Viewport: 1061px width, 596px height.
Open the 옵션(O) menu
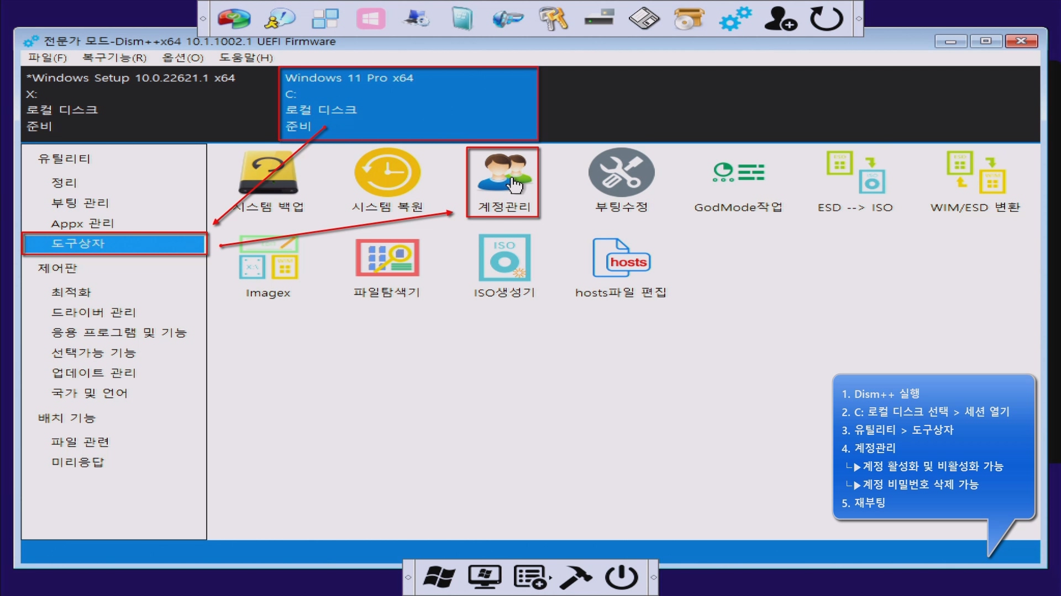click(183, 57)
